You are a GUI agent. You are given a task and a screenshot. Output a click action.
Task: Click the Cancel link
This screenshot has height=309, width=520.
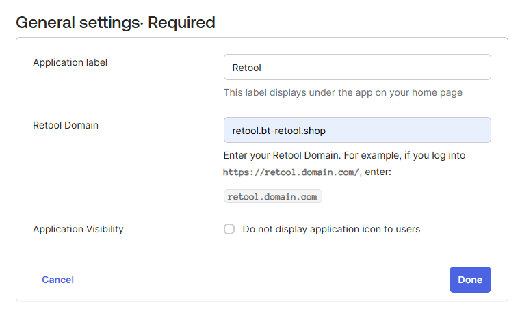57,280
